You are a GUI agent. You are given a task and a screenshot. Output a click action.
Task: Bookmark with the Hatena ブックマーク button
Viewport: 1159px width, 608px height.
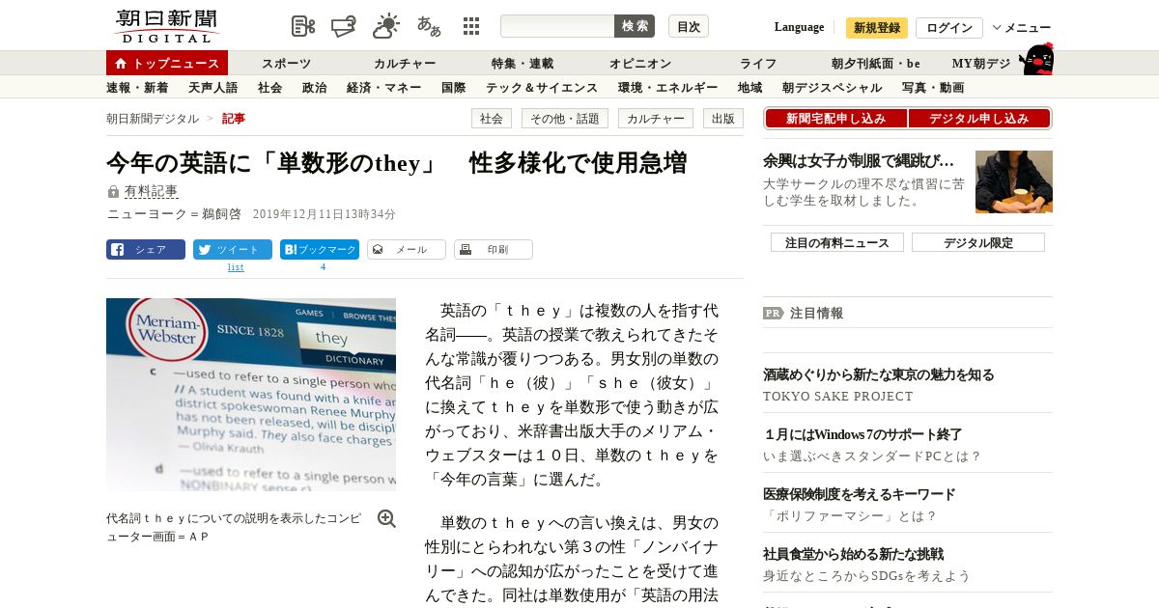coord(320,249)
